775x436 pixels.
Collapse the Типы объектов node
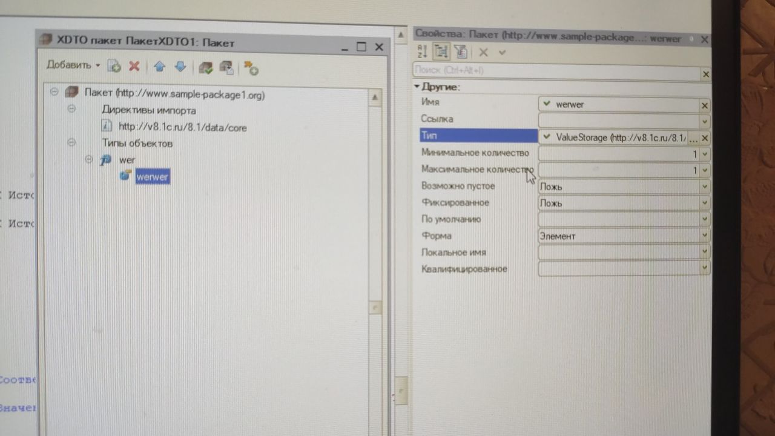click(71, 142)
